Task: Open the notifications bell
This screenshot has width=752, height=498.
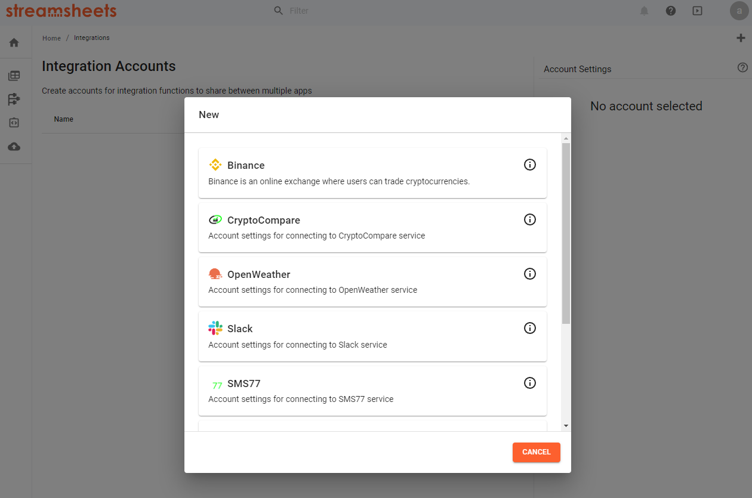Action: tap(645, 11)
